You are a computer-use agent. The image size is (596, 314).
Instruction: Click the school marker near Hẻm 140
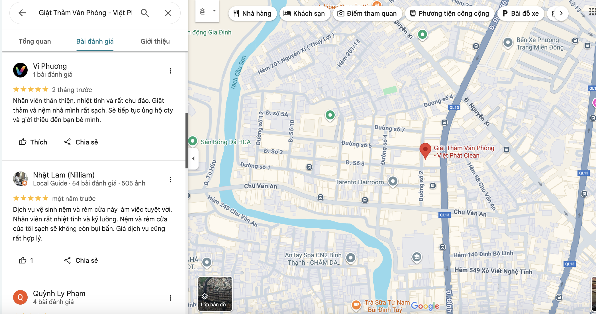[417, 257]
